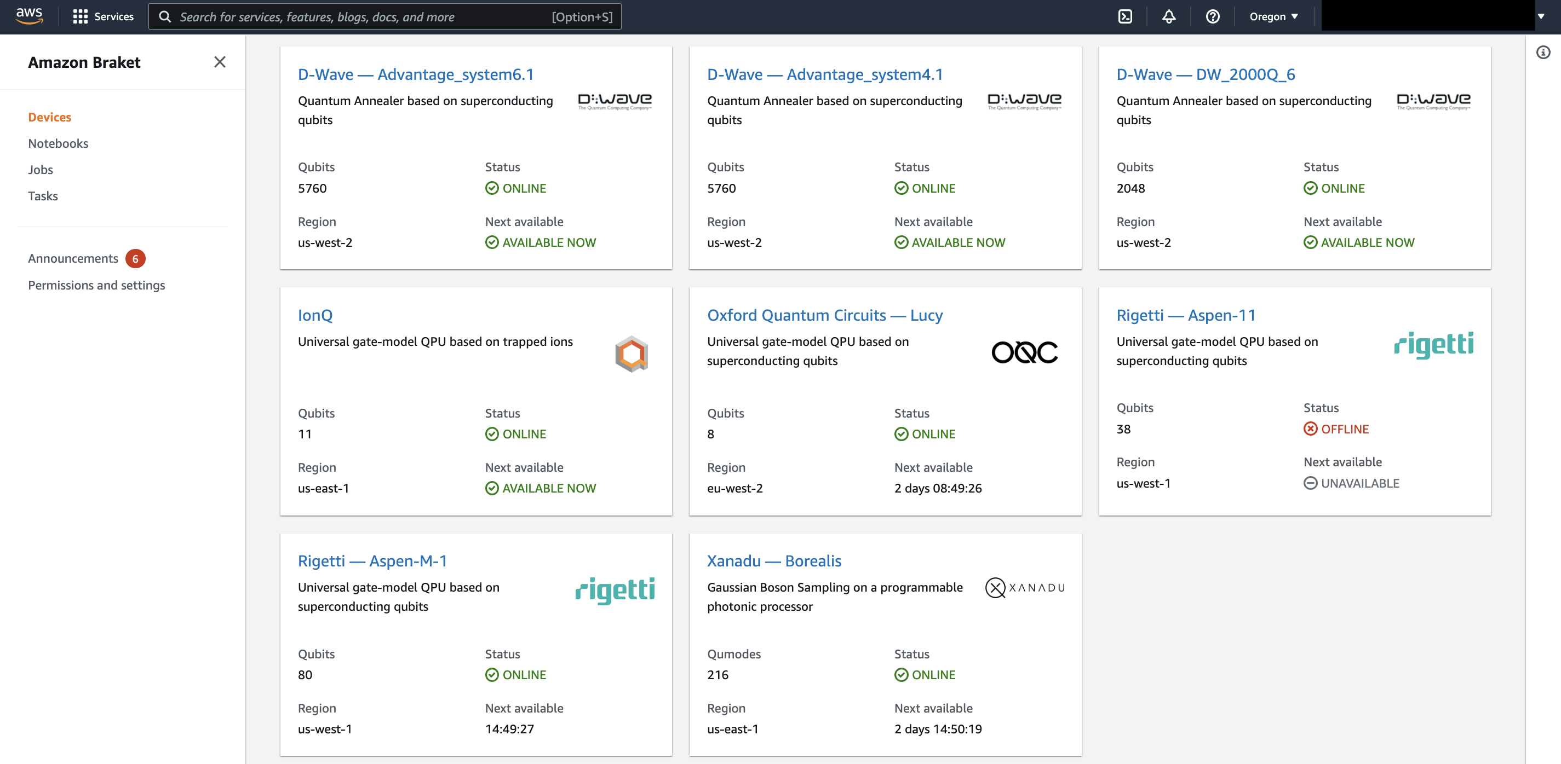Select the Oregon region dropdown
Image resolution: width=1561 pixels, height=764 pixels.
[1275, 16]
